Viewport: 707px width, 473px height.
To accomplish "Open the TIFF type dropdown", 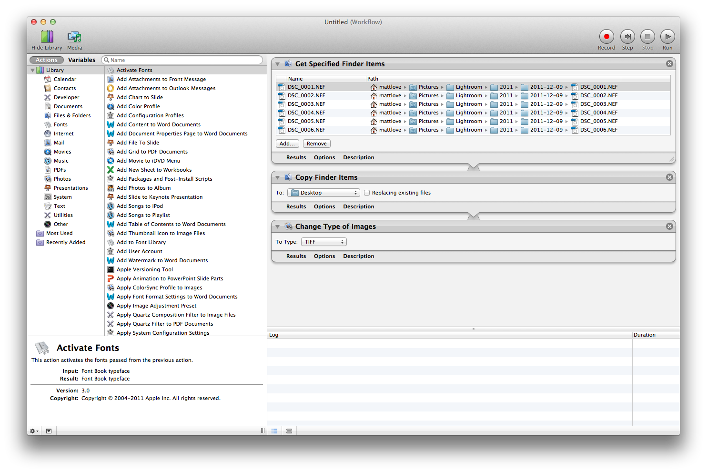I will pyautogui.click(x=323, y=242).
